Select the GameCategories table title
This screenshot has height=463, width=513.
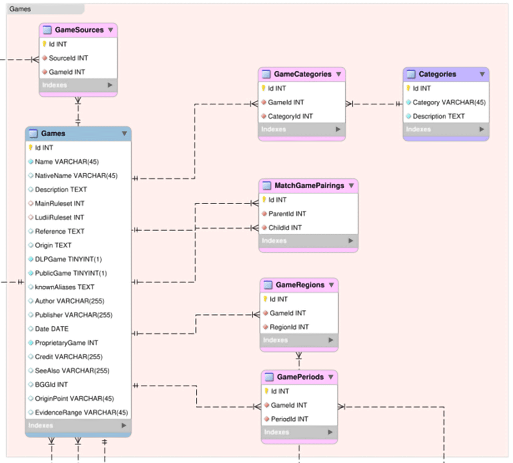[303, 75]
